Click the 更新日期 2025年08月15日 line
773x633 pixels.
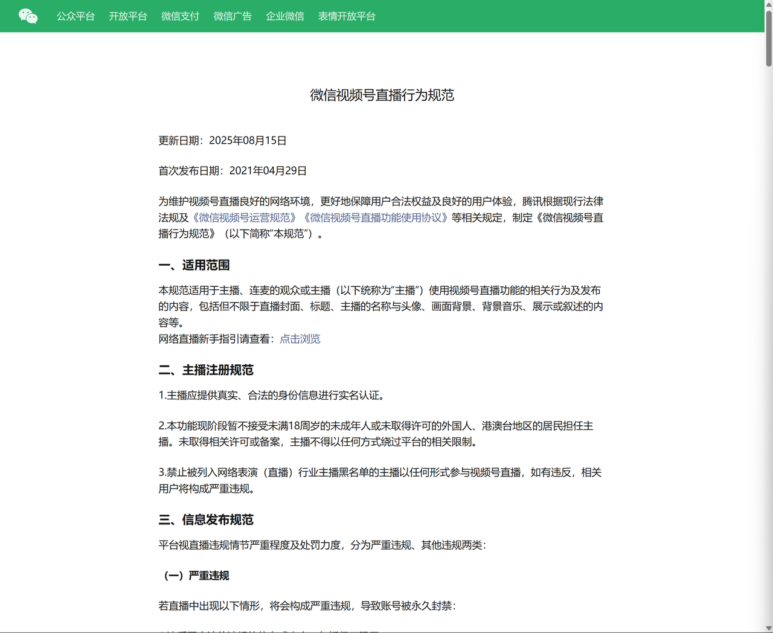click(x=223, y=141)
